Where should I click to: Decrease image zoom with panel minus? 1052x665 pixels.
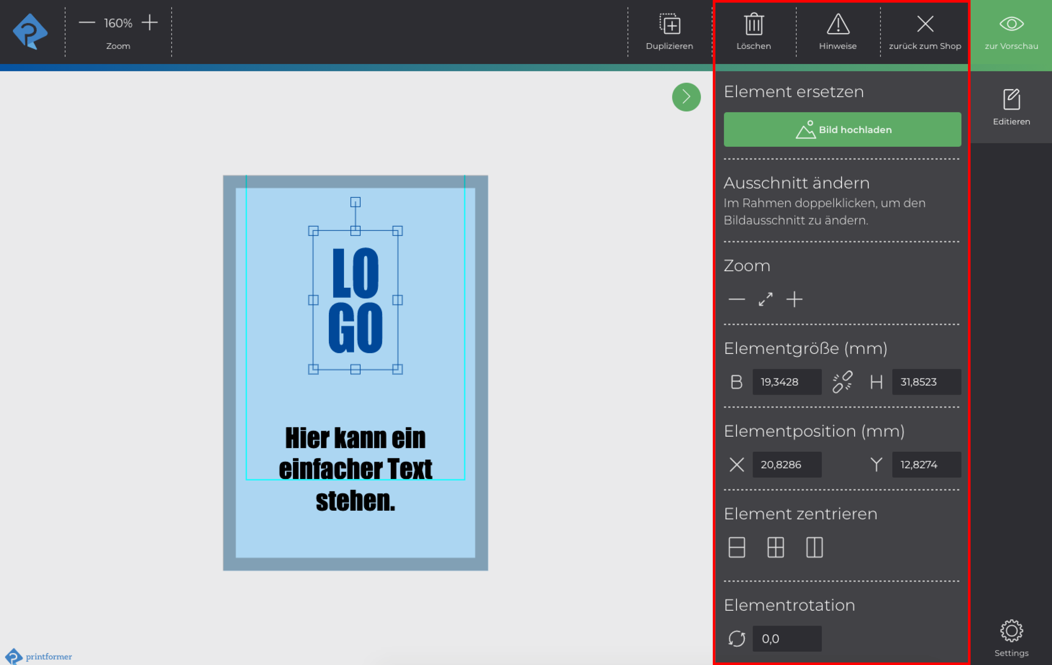(737, 299)
